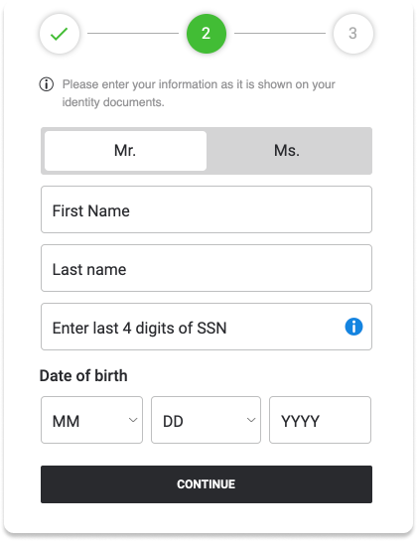Click the YYYY year field

[321, 420]
